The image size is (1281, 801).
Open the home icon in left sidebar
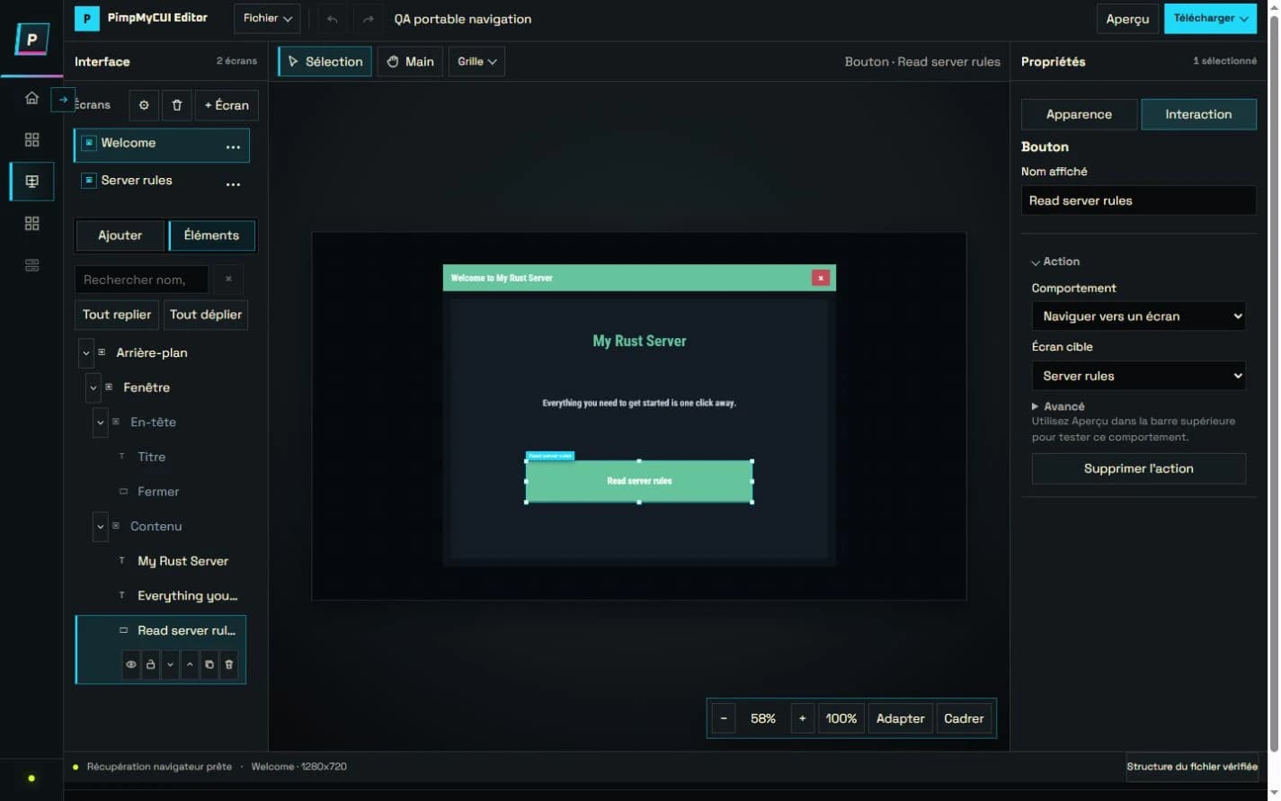pyautogui.click(x=31, y=98)
